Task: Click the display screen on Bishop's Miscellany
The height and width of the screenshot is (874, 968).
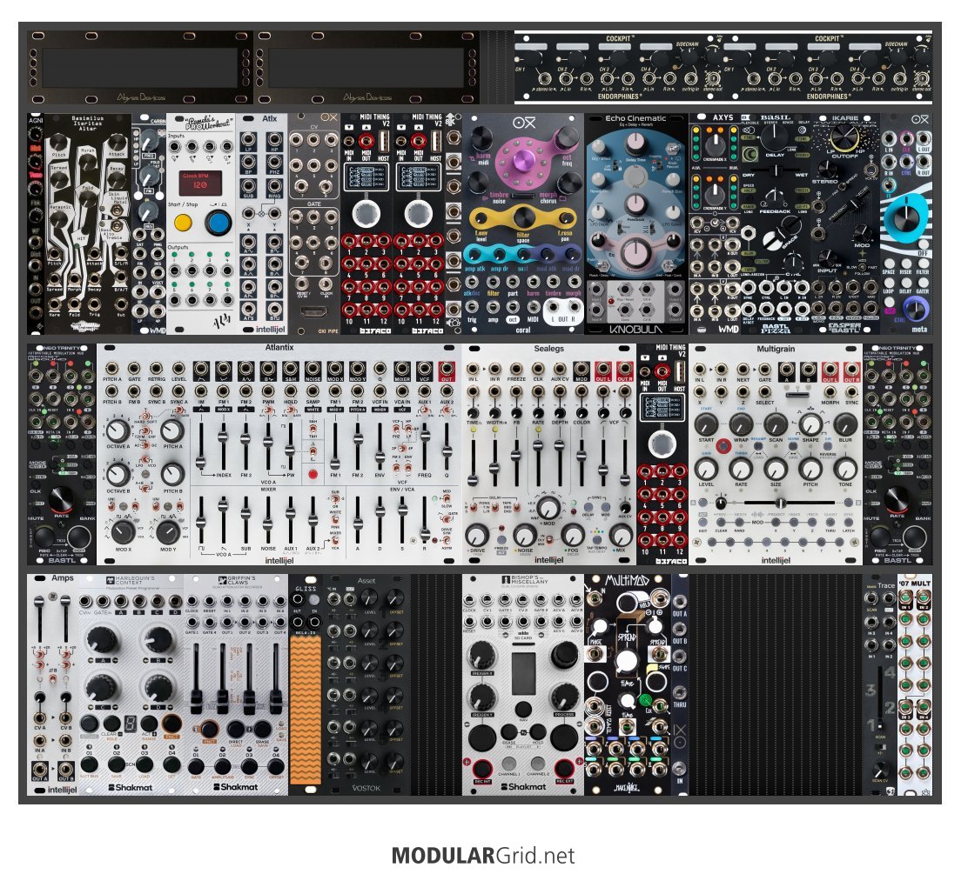Action: pyautogui.click(x=523, y=673)
